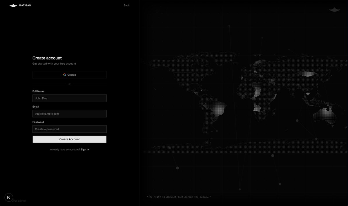The image size is (348, 206).
Task: Click the Google logo in the sign-up button
Action: [65, 75]
